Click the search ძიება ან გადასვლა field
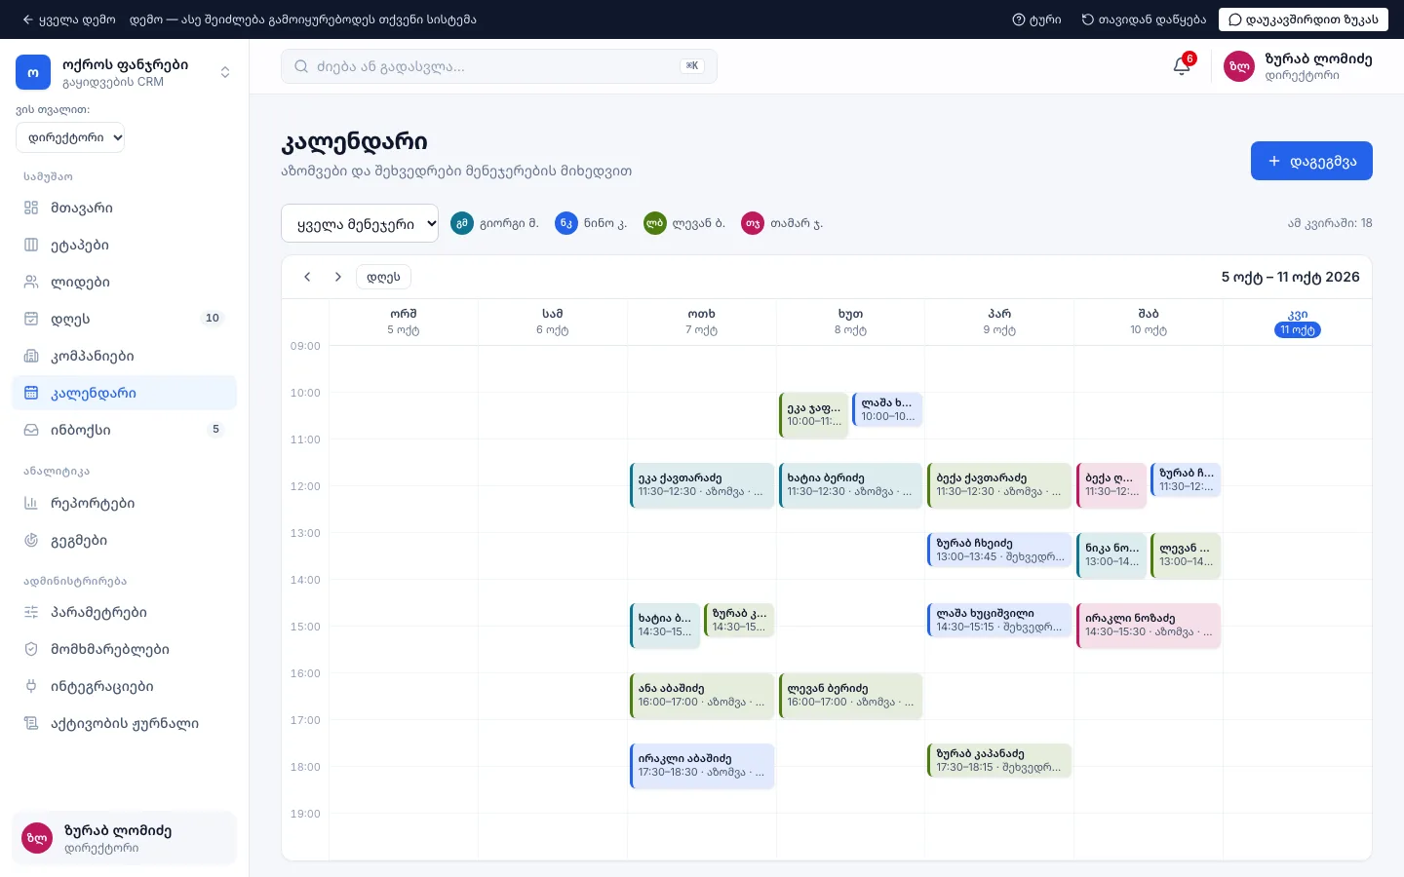This screenshot has height=877, width=1404. point(499,66)
